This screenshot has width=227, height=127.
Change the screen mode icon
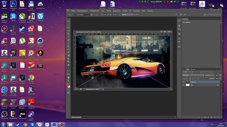coord(68,93)
